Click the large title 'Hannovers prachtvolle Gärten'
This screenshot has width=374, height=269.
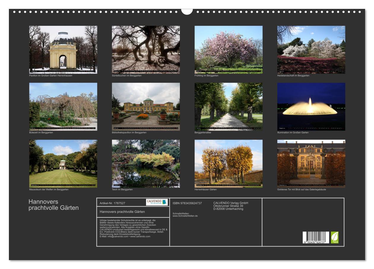point(53,205)
